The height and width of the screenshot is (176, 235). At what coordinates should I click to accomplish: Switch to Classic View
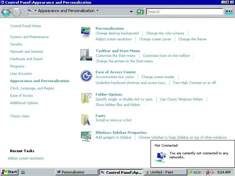click(20, 116)
